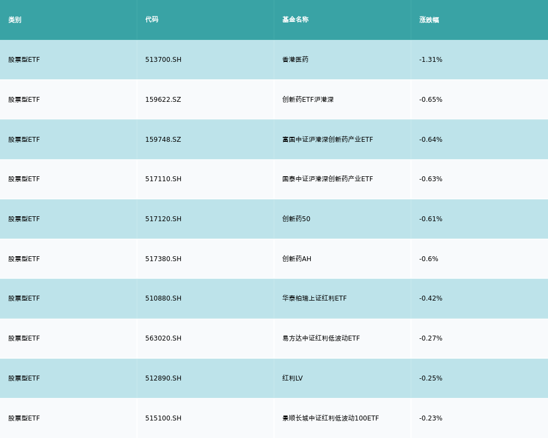Click the -0.27% change value

431,338
